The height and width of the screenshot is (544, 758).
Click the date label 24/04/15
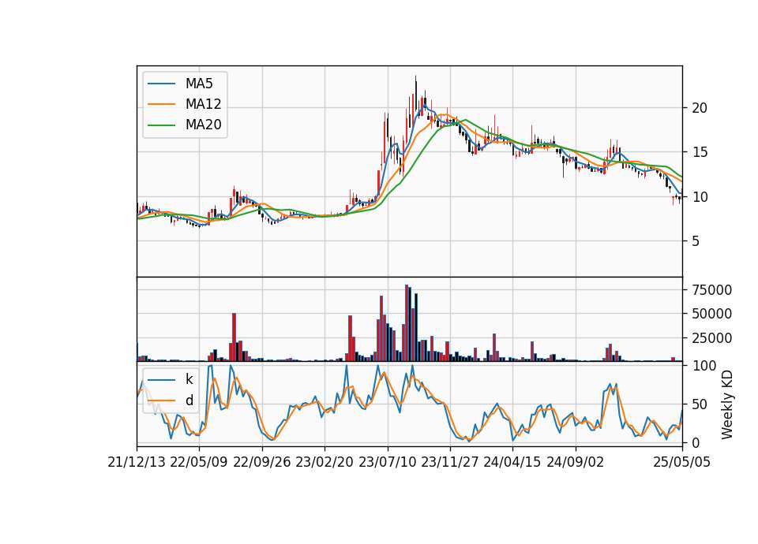[x=512, y=463]
